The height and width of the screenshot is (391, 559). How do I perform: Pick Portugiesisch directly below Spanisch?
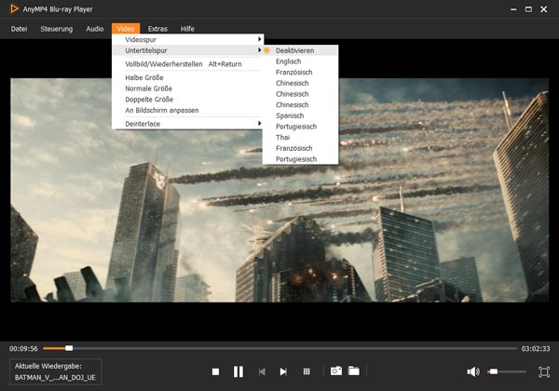pyautogui.click(x=300, y=127)
